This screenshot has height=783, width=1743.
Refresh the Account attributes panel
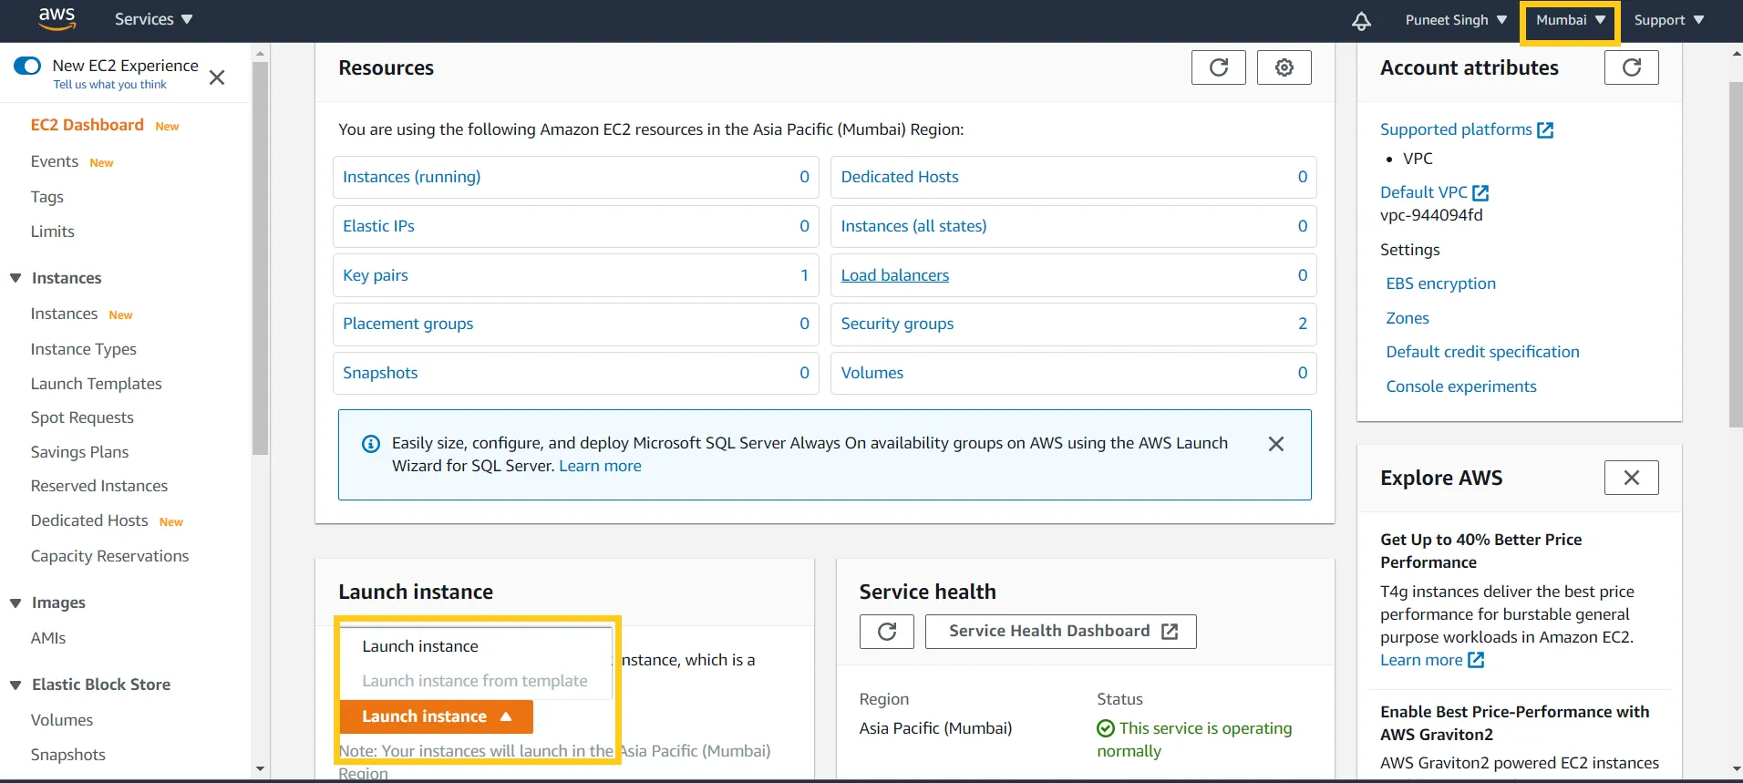click(x=1631, y=67)
